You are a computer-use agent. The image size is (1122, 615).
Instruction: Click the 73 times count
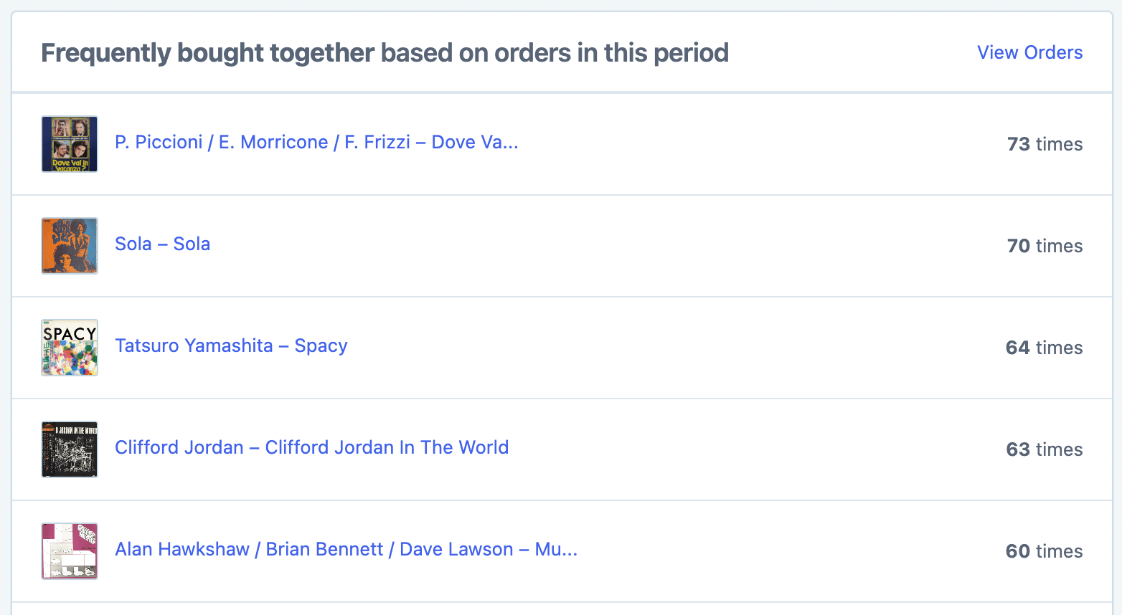click(1045, 144)
